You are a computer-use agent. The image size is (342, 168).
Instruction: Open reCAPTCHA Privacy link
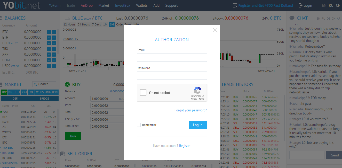point(194,99)
